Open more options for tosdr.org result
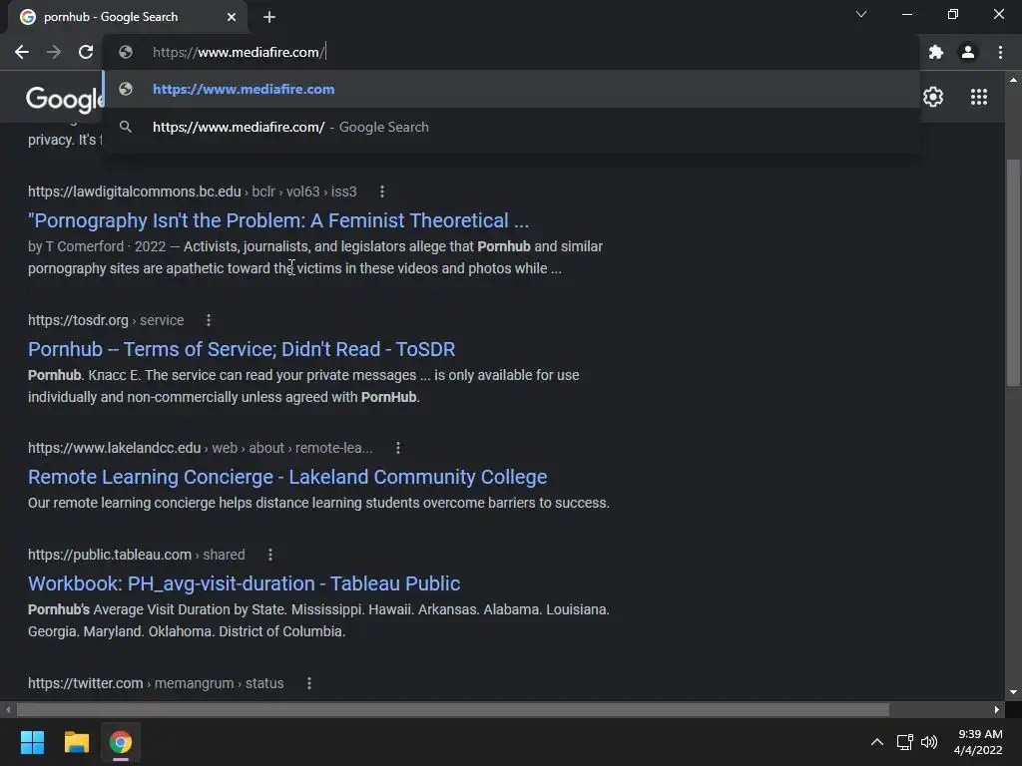This screenshot has width=1022, height=766. click(208, 320)
